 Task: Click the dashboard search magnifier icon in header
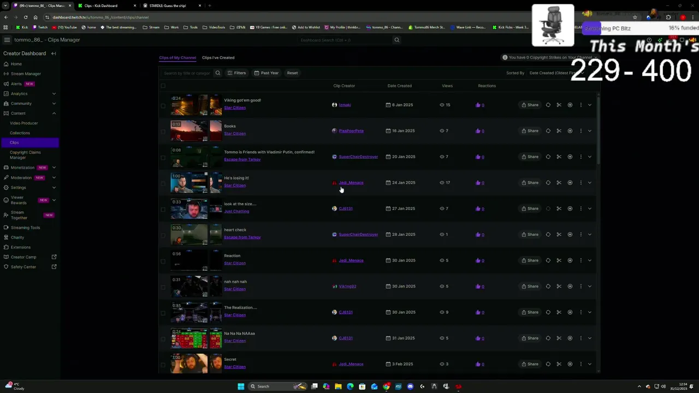pyautogui.click(x=397, y=40)
